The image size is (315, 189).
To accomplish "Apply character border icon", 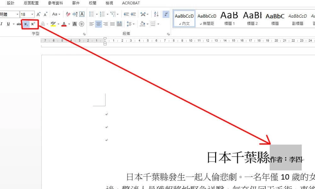I will pyautogui.click(x=82, y=14).
